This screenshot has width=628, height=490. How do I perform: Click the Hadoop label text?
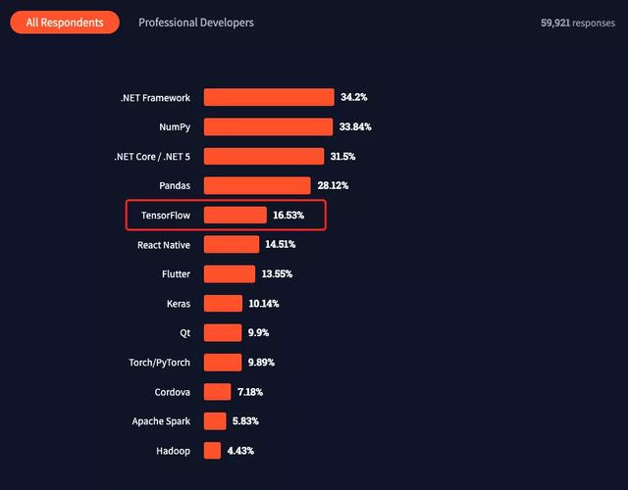point(173,451)
